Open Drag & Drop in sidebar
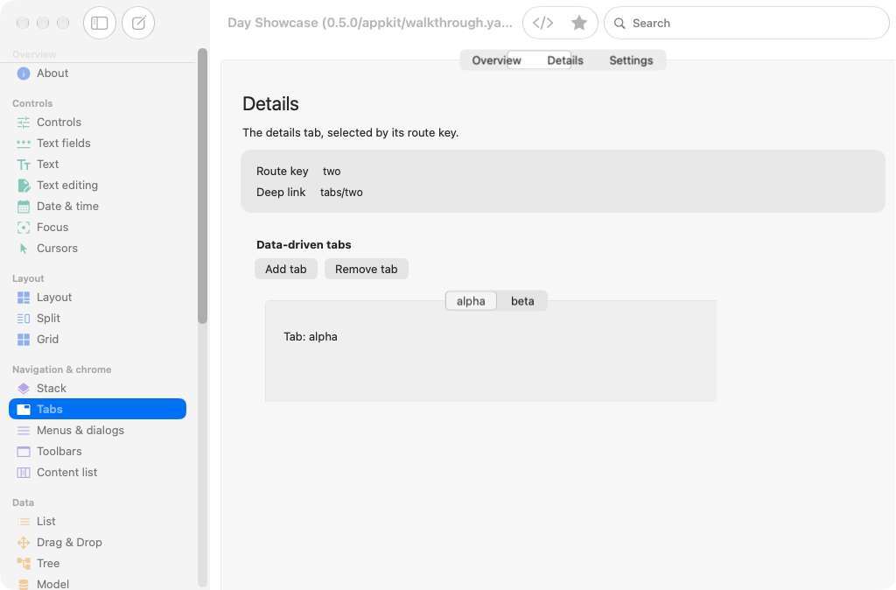The width and height of the screenshot is (896, 590). pyautogui.click(x=98, y=543)
